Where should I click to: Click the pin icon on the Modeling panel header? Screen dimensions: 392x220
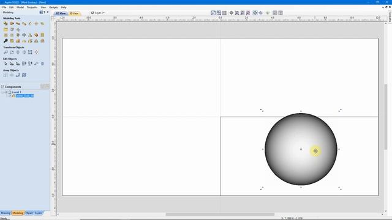pos(48,12)
